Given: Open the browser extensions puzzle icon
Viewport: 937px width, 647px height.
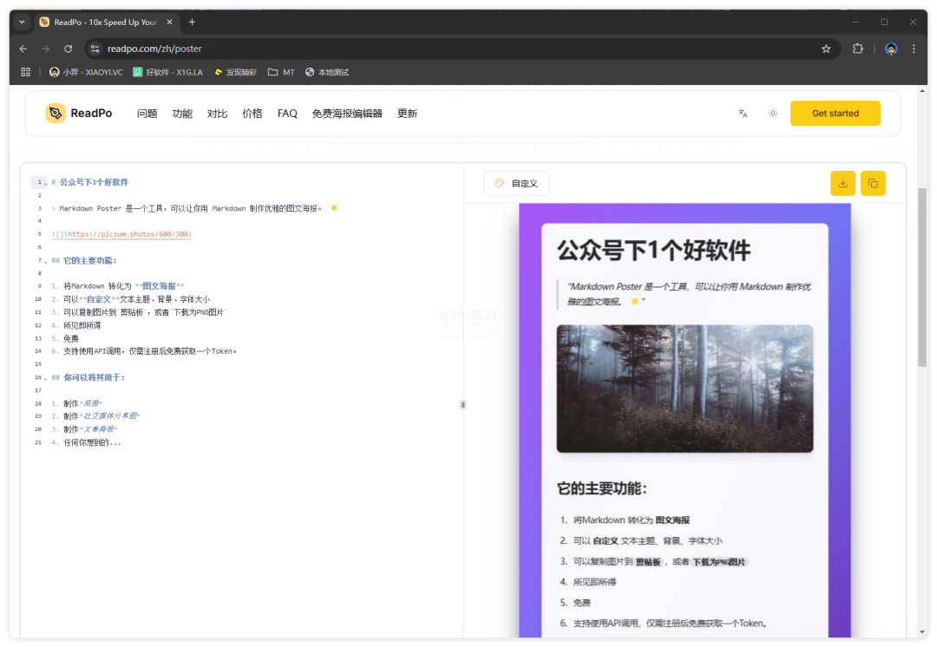Looking at the screenshot, I should click(858, 49).
